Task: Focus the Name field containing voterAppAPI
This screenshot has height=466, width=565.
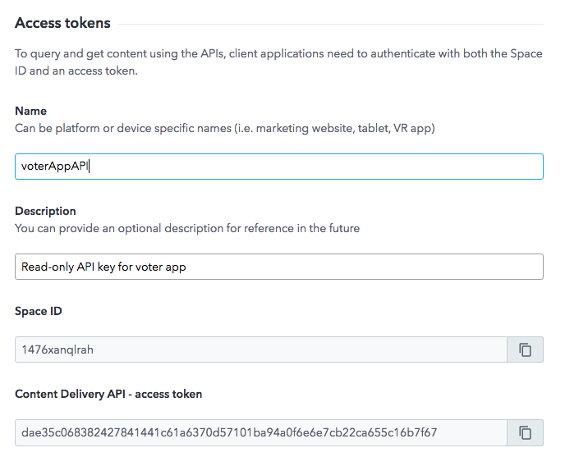Action: click(328, 167)
